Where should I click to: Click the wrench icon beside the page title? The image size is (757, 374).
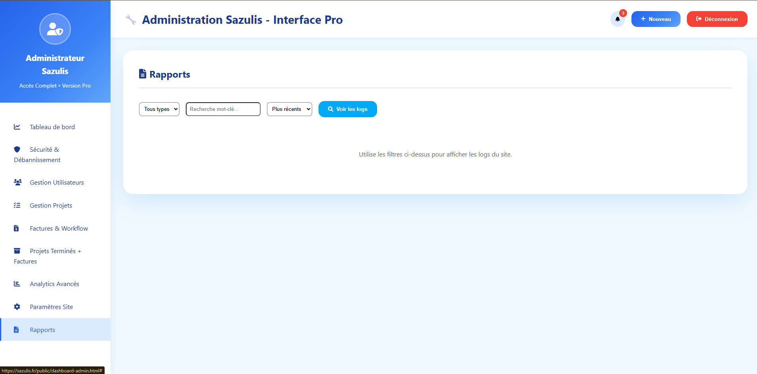(x=131, y=19)
